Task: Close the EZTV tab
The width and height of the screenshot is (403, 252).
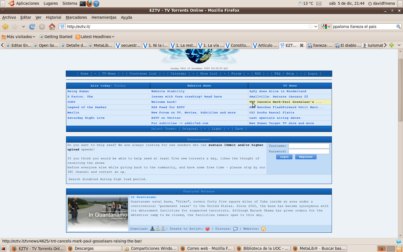Action: tap(302, 45)
